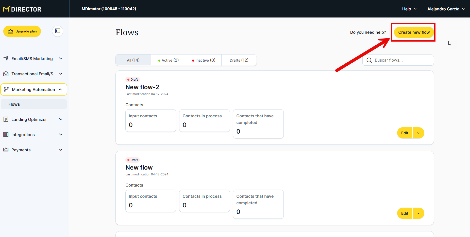Open the Alejandro García account menu
Viewport: 470px width, 237px height.
[x=446, y=9]
